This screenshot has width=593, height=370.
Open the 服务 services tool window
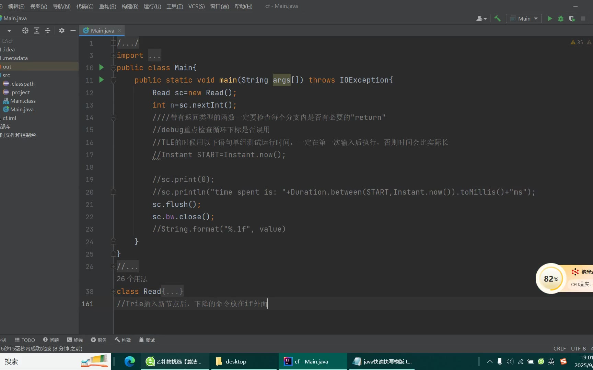[99, 340]
